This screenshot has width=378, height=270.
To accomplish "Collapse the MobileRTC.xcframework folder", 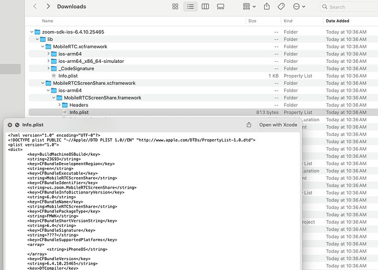I will 43,46.
